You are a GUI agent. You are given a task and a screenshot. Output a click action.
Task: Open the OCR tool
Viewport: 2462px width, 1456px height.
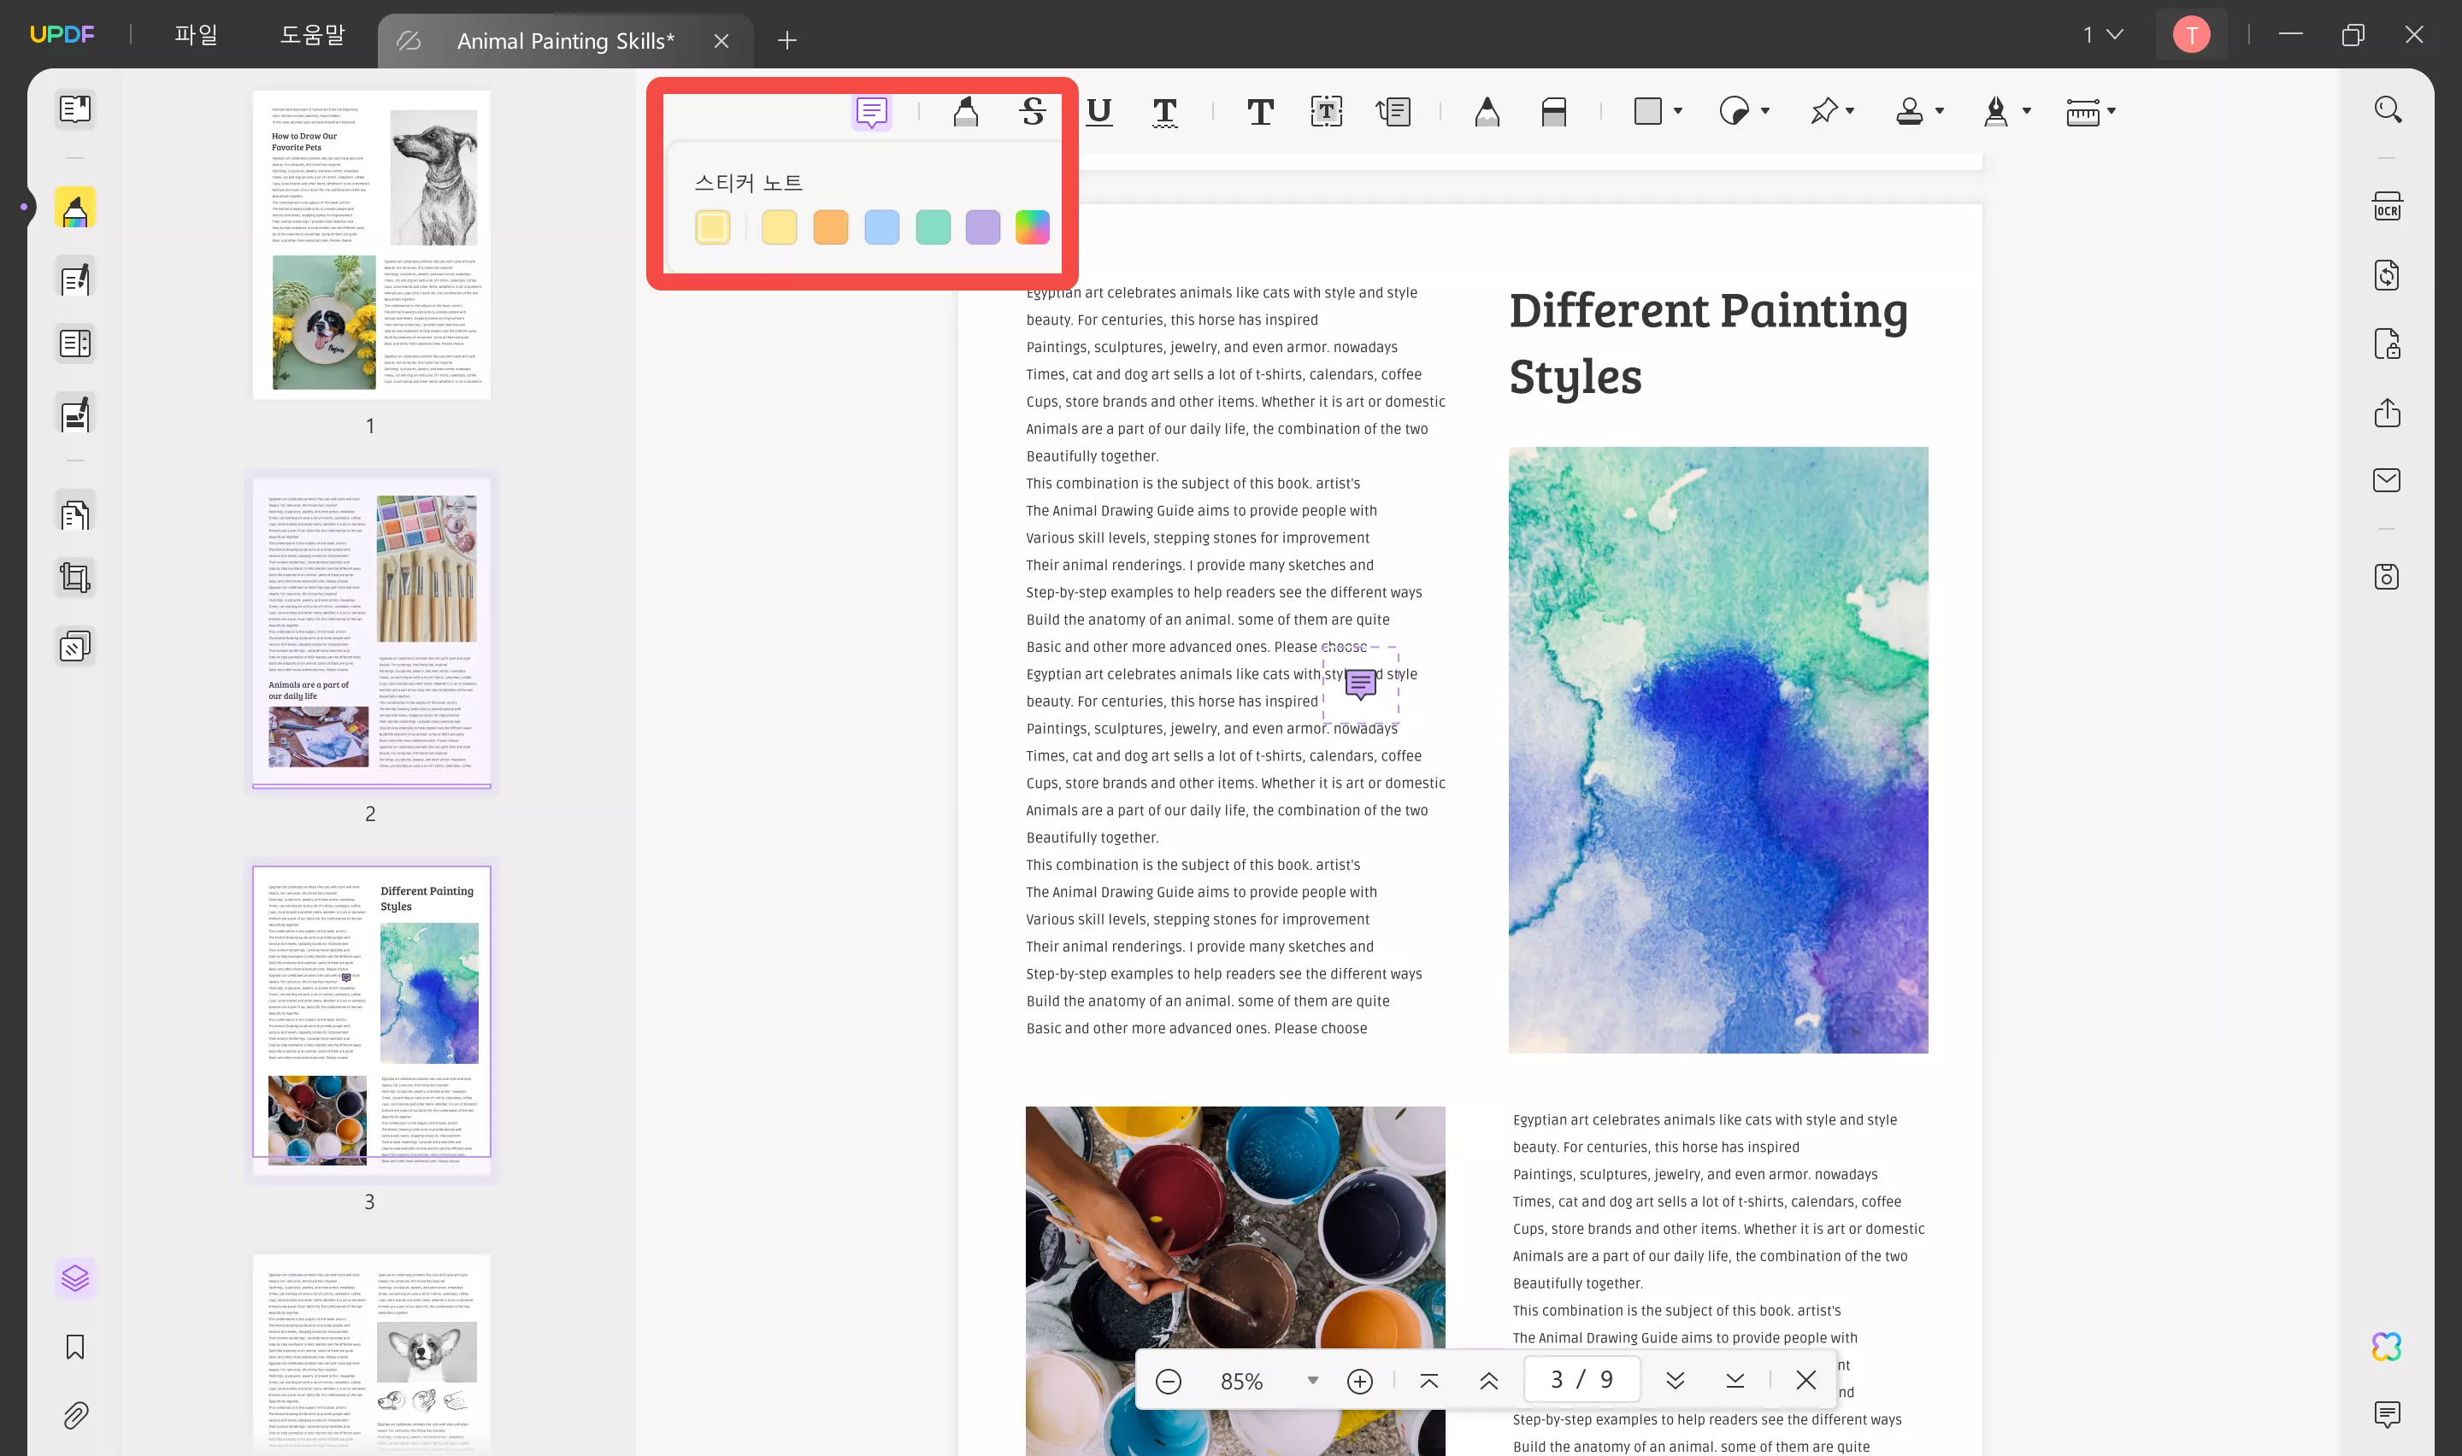2388,207
